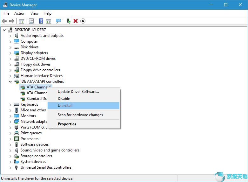248x182 pixels.
Task: Expand Audio inputs and outputs node
Action: [x=10, y=36]
